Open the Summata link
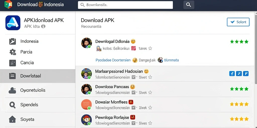 [x=171, y=60]
